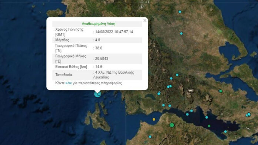The height and width of the screenshot is (145, 258).
Task: Open the 'κλικ' link for more information
Action: (69, 83)
